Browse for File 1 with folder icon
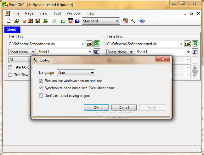Viewport: 204px width, 155px height. 89,44
